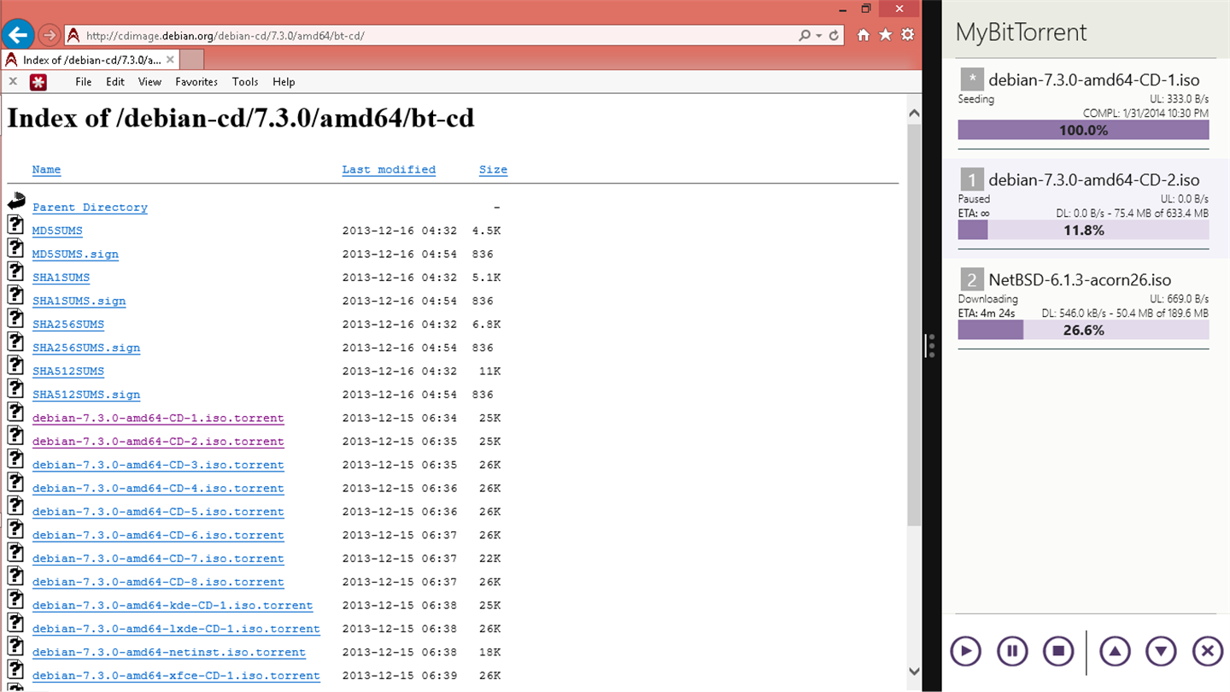Click the Parent Directory back-arrow icon
Screen dimensions: 1230x692
pos(16,202)
